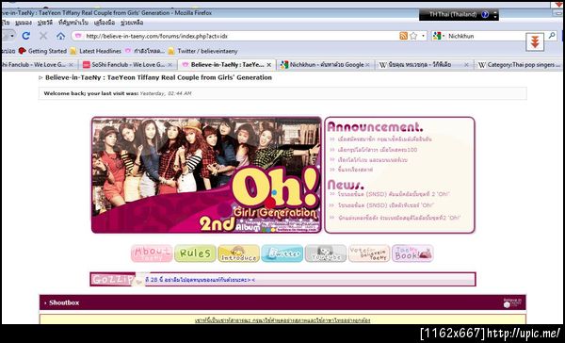Click the 'Yesterday, 02:44 AM' last visit text
Screen dimensions: 565x343
(166, 93)
